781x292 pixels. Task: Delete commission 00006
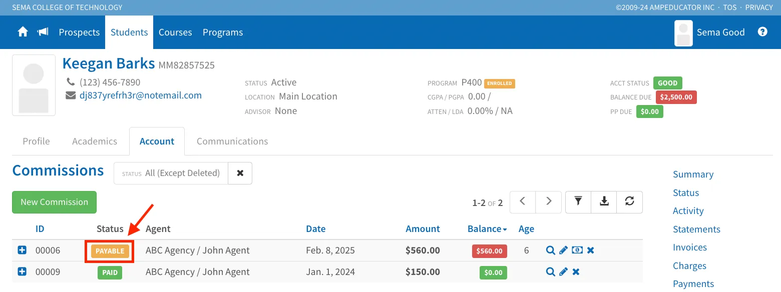591,250
